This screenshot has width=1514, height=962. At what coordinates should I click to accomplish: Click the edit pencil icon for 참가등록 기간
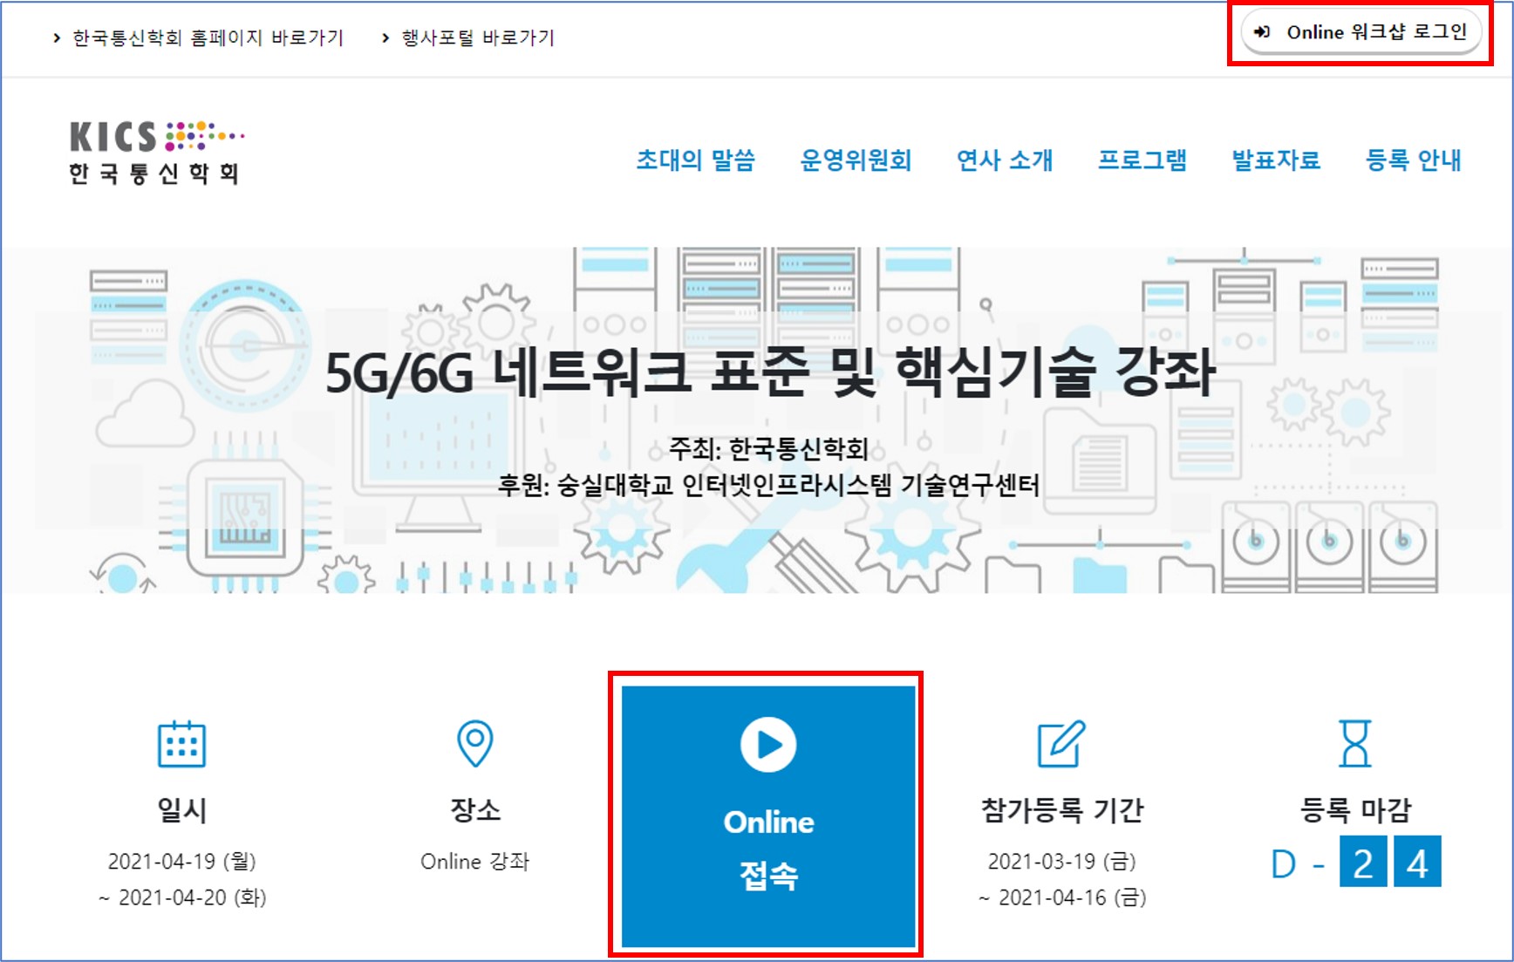[1061, 743]
